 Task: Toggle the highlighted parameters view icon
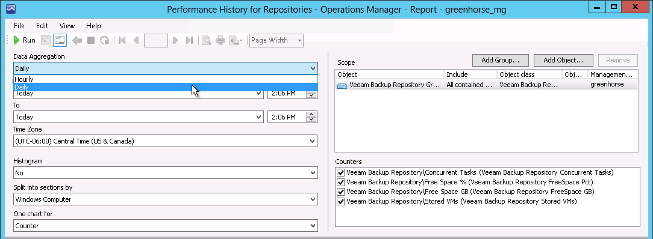click(x=60, y=40)
